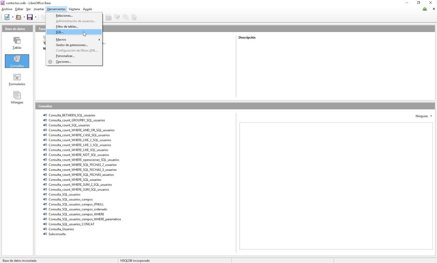Open the Gestor de extensiones entry
The image size is (437, 263).
[x=72, y=45]
